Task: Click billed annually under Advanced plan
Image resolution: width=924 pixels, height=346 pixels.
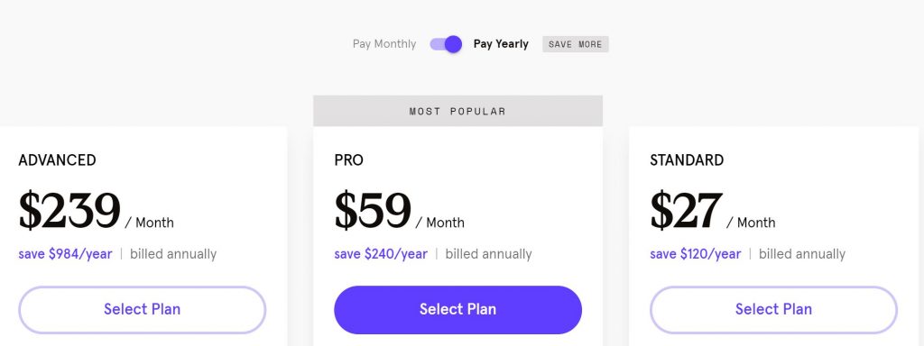Action: [x=173, y=254]
